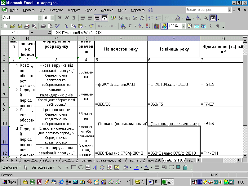Decrease cell indent
Image resolution: width=248 pixels, height=186 pixels.
pos(151,18)
